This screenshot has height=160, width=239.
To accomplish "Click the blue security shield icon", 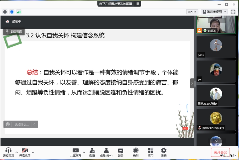I will coord(12,12).
